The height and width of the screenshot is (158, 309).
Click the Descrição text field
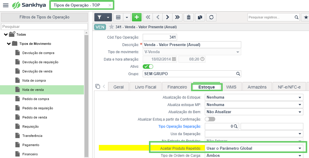pyautogui.click(x=192, y=45)
